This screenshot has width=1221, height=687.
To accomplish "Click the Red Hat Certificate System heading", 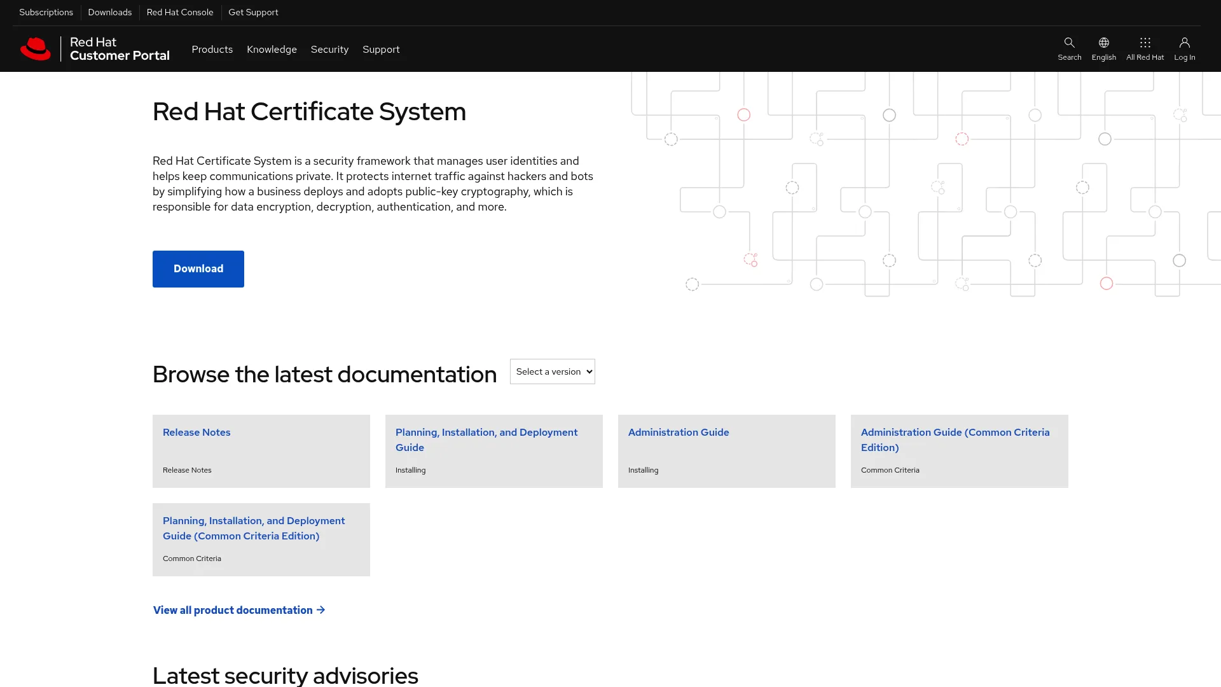I will tap(309, 111).
